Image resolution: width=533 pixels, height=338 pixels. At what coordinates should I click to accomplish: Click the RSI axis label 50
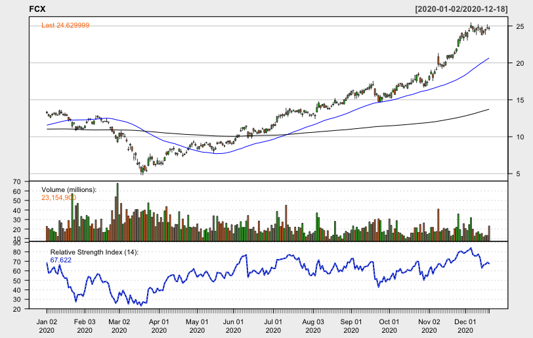16,281
